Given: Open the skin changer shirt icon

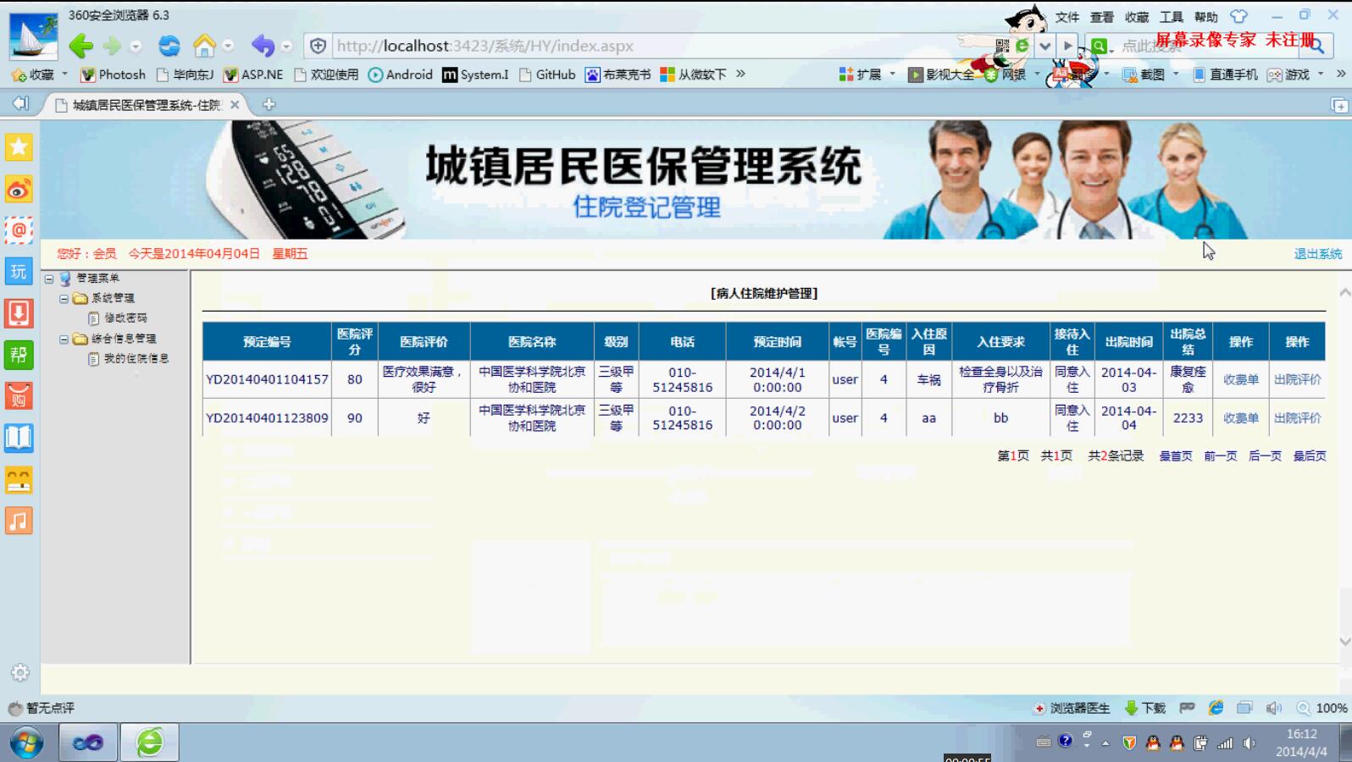Looking at the screenshot, I should [x=1238, y=16].
